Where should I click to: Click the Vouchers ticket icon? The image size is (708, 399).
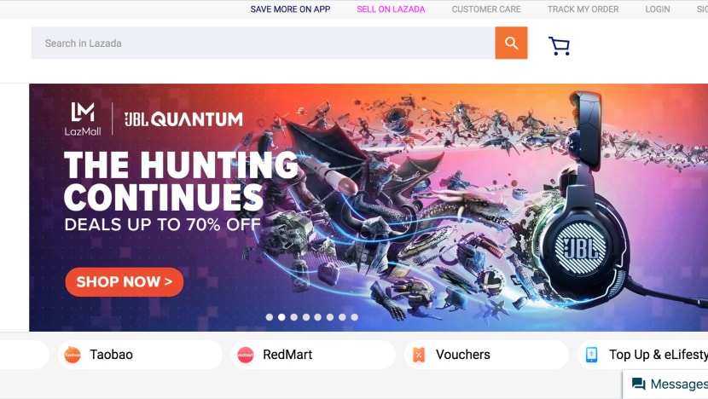(x=419, y=355)
